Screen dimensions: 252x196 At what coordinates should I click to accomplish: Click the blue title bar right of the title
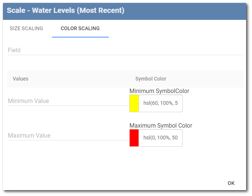point(184,11)
